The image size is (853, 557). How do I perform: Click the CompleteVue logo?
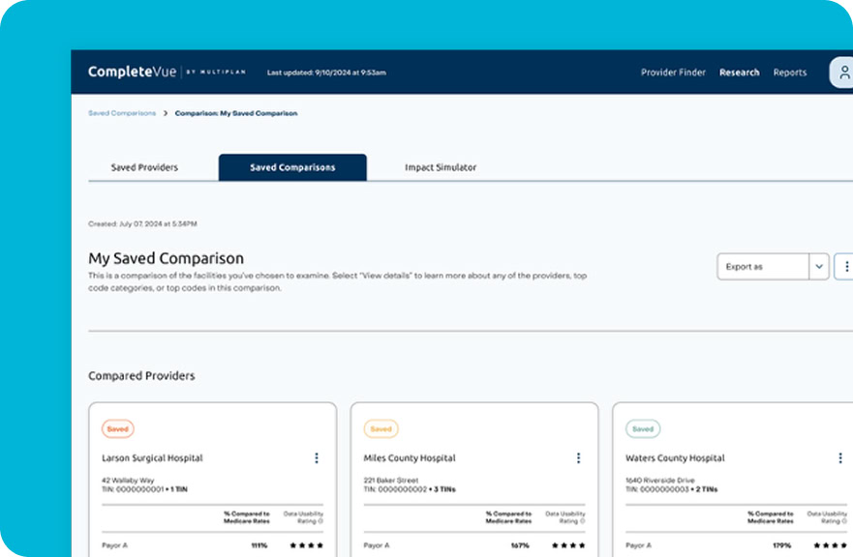click(x=167, y=72)
